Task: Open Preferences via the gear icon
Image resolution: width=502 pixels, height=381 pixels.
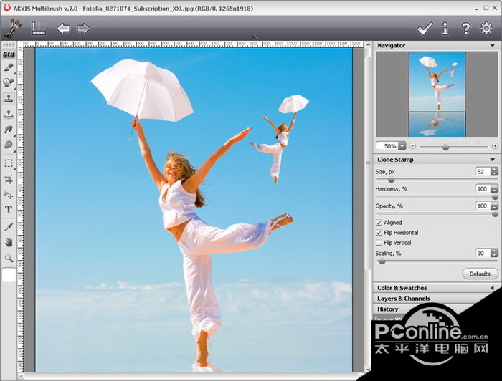Action: [486, 29]
